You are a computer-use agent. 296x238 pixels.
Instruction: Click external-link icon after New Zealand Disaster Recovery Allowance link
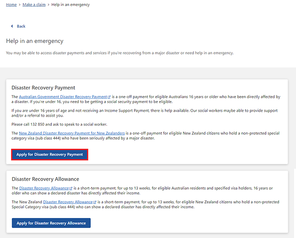pyautogui.click(x=94, y=202)
